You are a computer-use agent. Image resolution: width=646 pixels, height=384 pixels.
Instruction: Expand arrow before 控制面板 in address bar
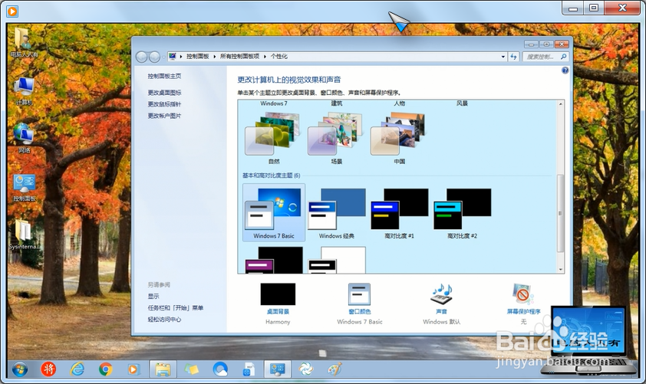181,57
